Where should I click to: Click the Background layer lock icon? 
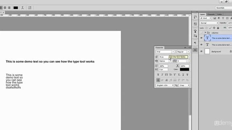pos(231,51)
